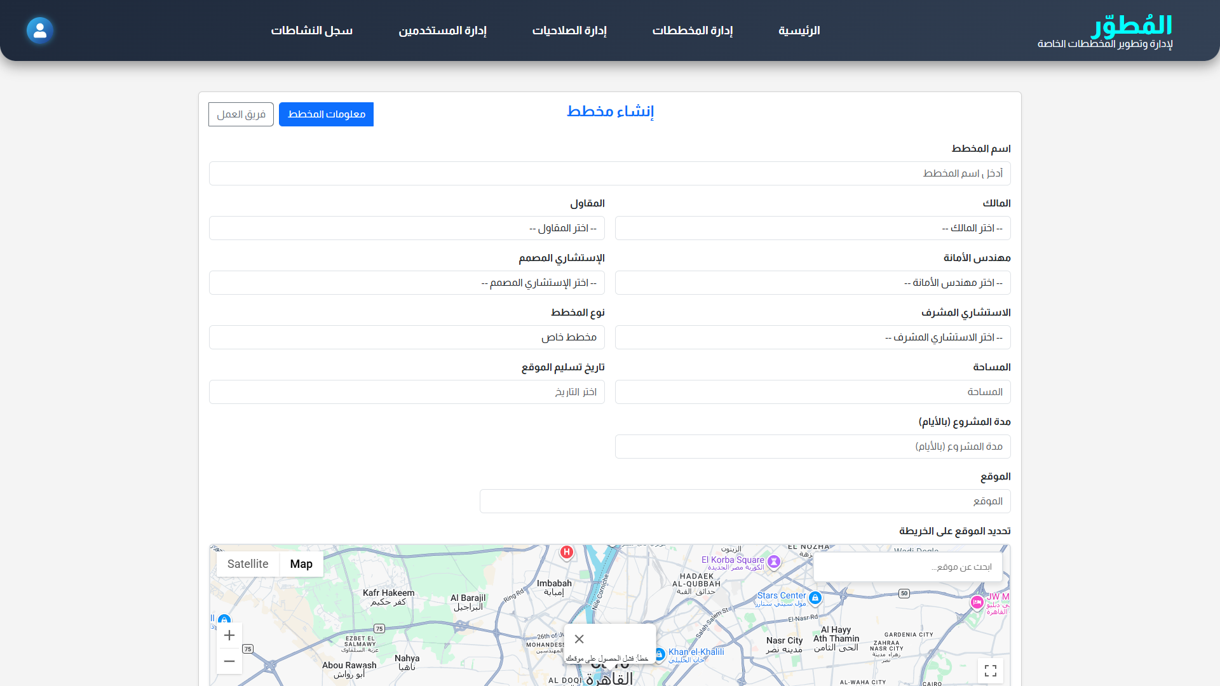Open the user profile avatar icon
The height and width of the screenshot is (686, 1220).
point(40,30)
